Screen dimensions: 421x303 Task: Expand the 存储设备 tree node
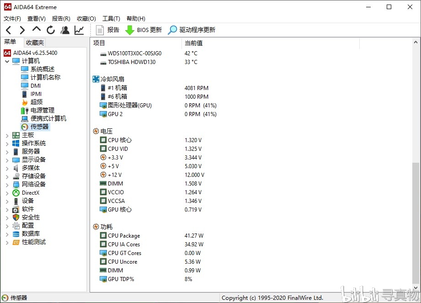(7, 176)
